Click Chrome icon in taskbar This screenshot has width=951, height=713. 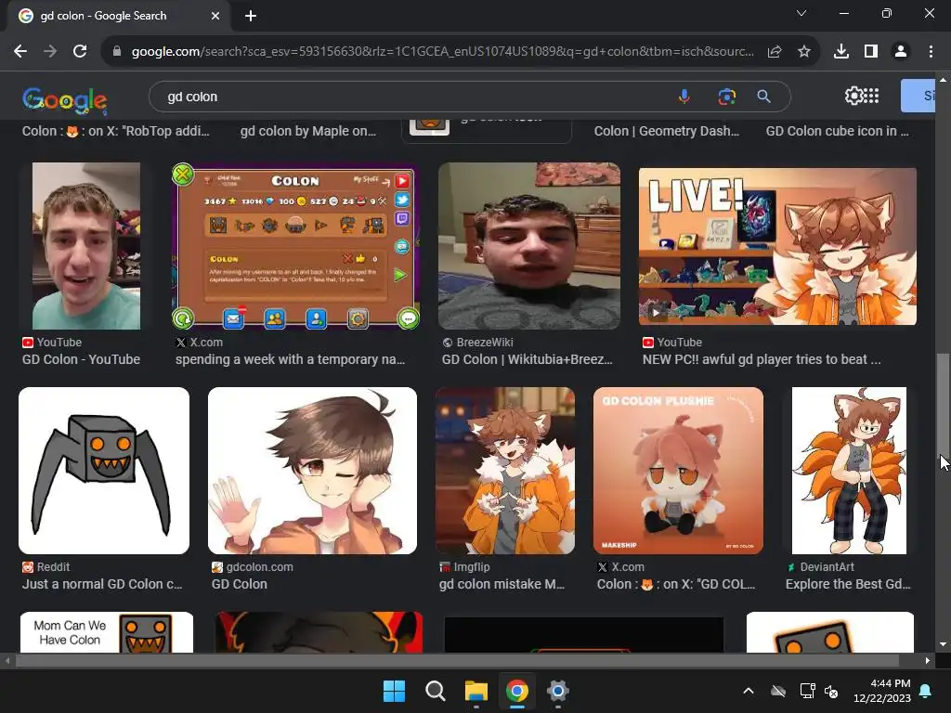pyautogui.click(x=516, y=691)
